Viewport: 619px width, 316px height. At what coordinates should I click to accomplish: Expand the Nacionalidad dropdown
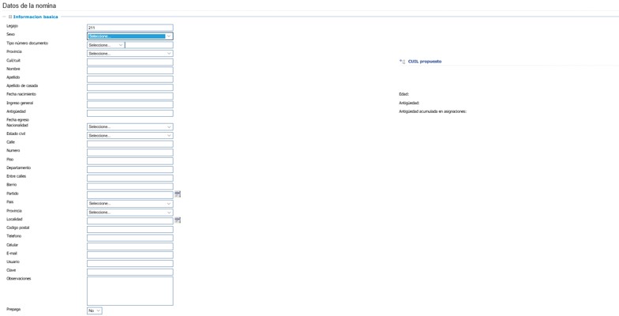point(129,127)
